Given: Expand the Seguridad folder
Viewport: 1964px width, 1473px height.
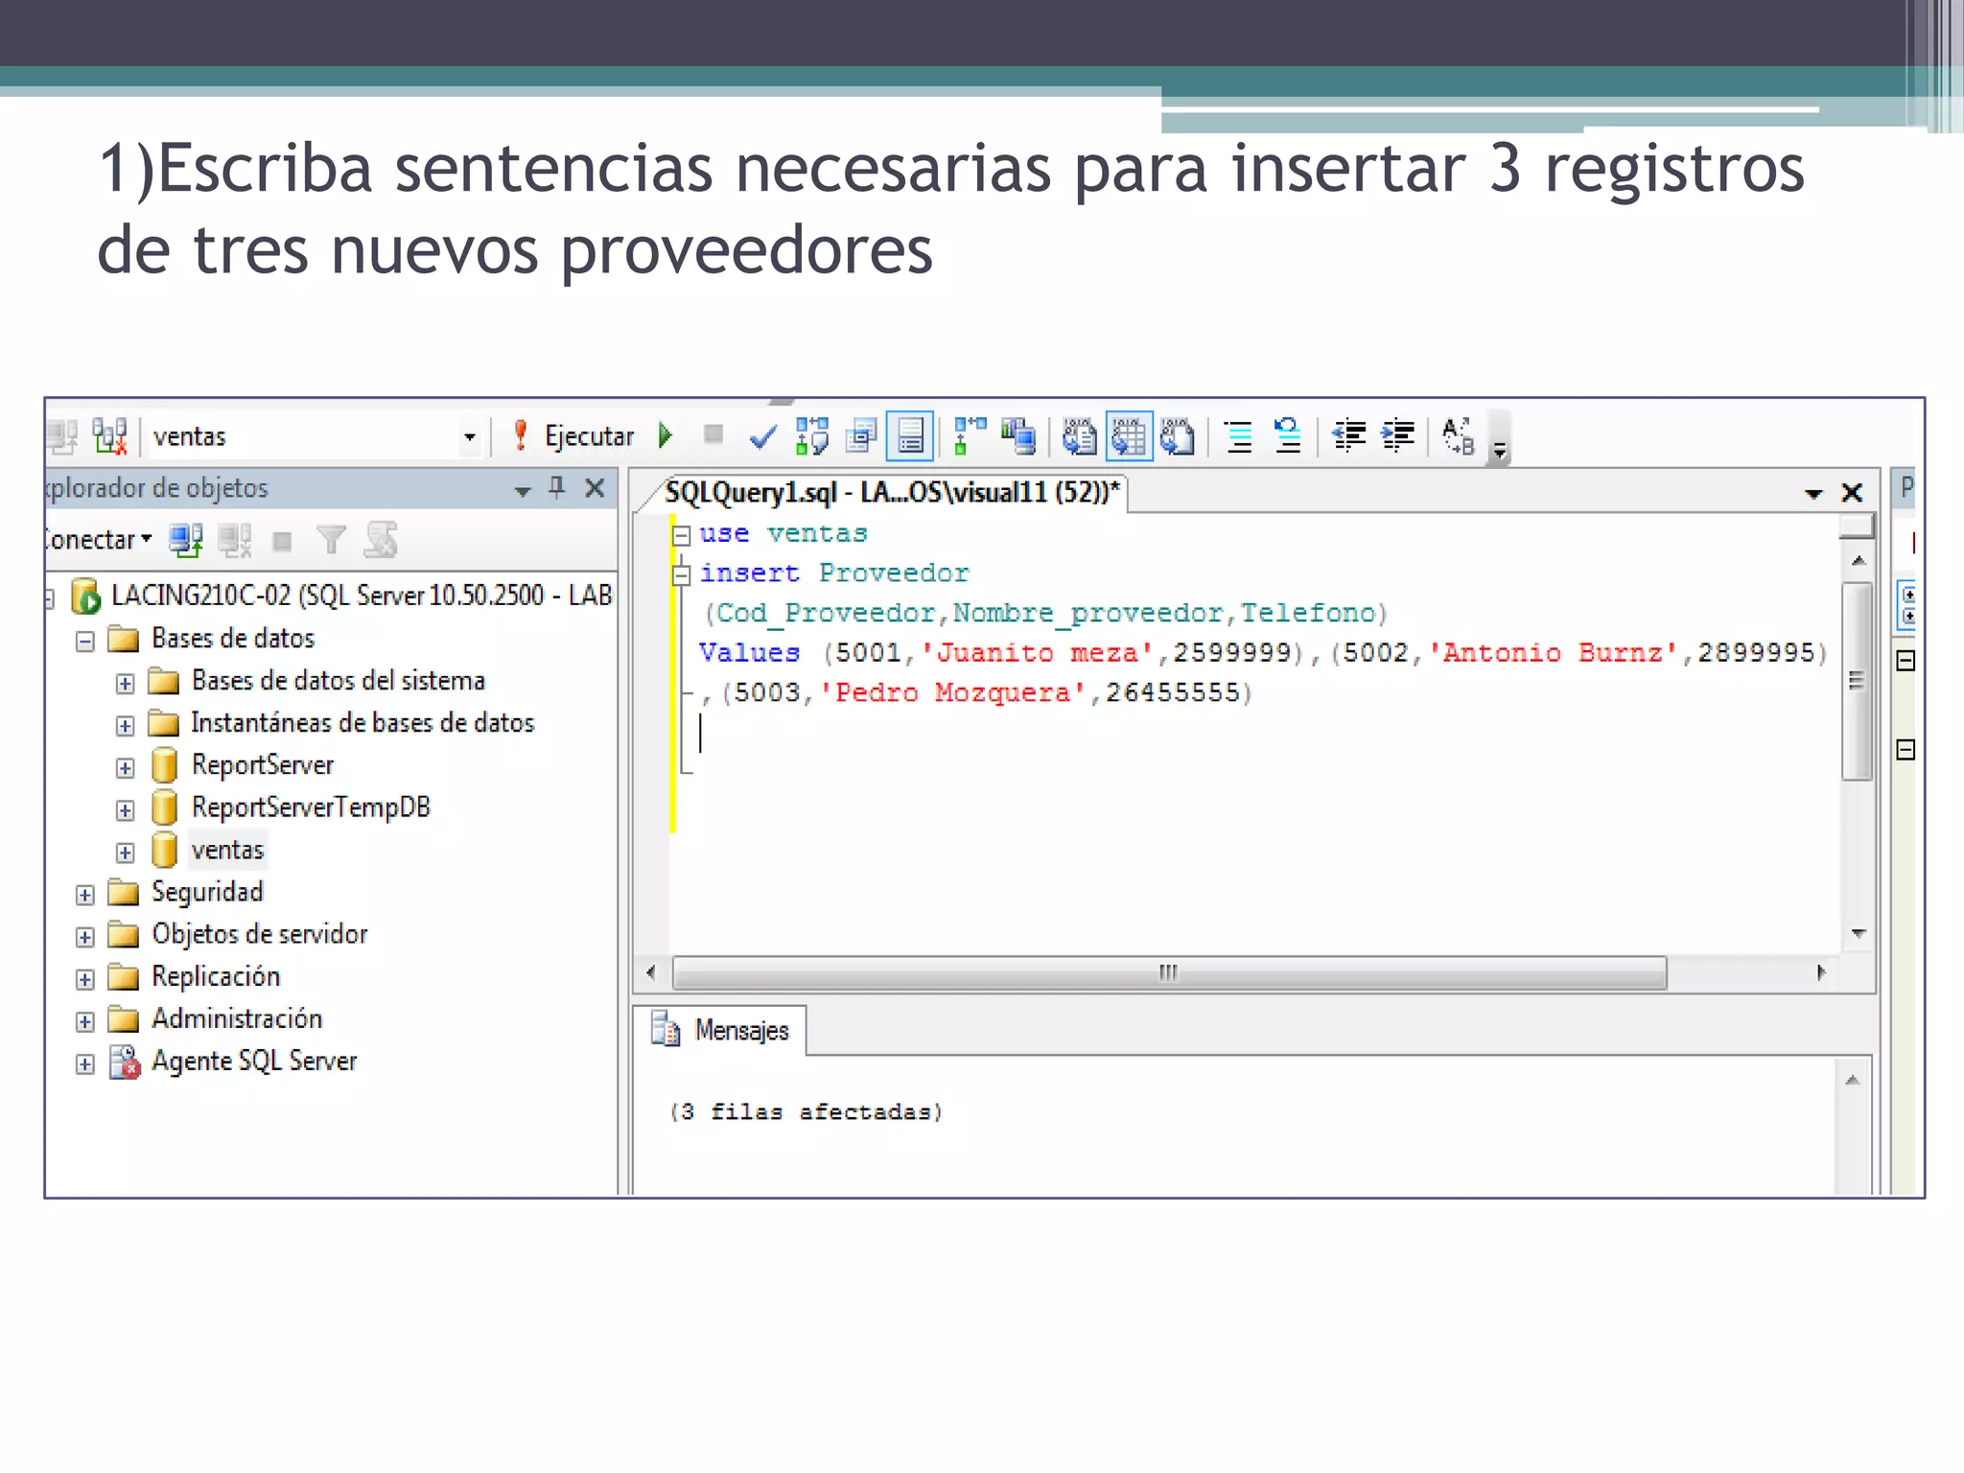Looking at the screenshot, I should pyautogui.click(x=85, y=895).
